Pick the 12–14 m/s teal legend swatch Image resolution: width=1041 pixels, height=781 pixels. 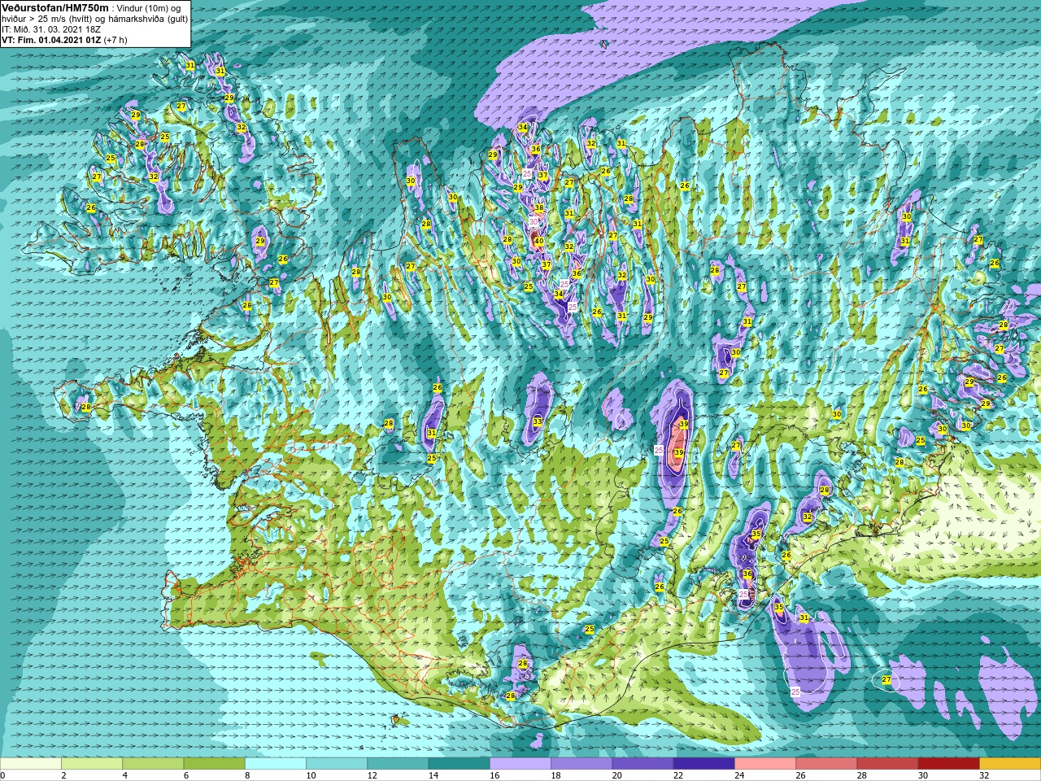click(398, 764)
